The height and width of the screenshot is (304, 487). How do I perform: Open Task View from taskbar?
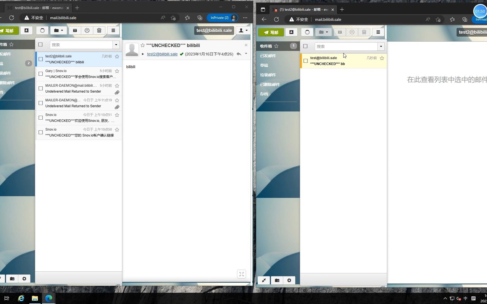tap(7, 298)
